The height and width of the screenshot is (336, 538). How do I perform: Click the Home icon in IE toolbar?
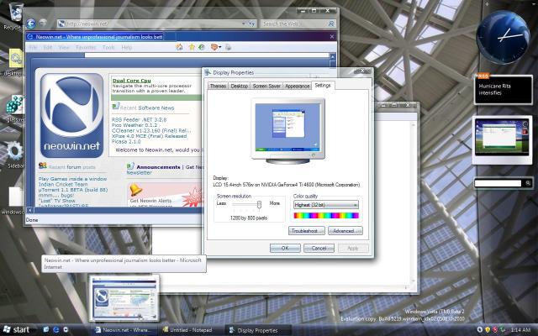pos(178,47)
